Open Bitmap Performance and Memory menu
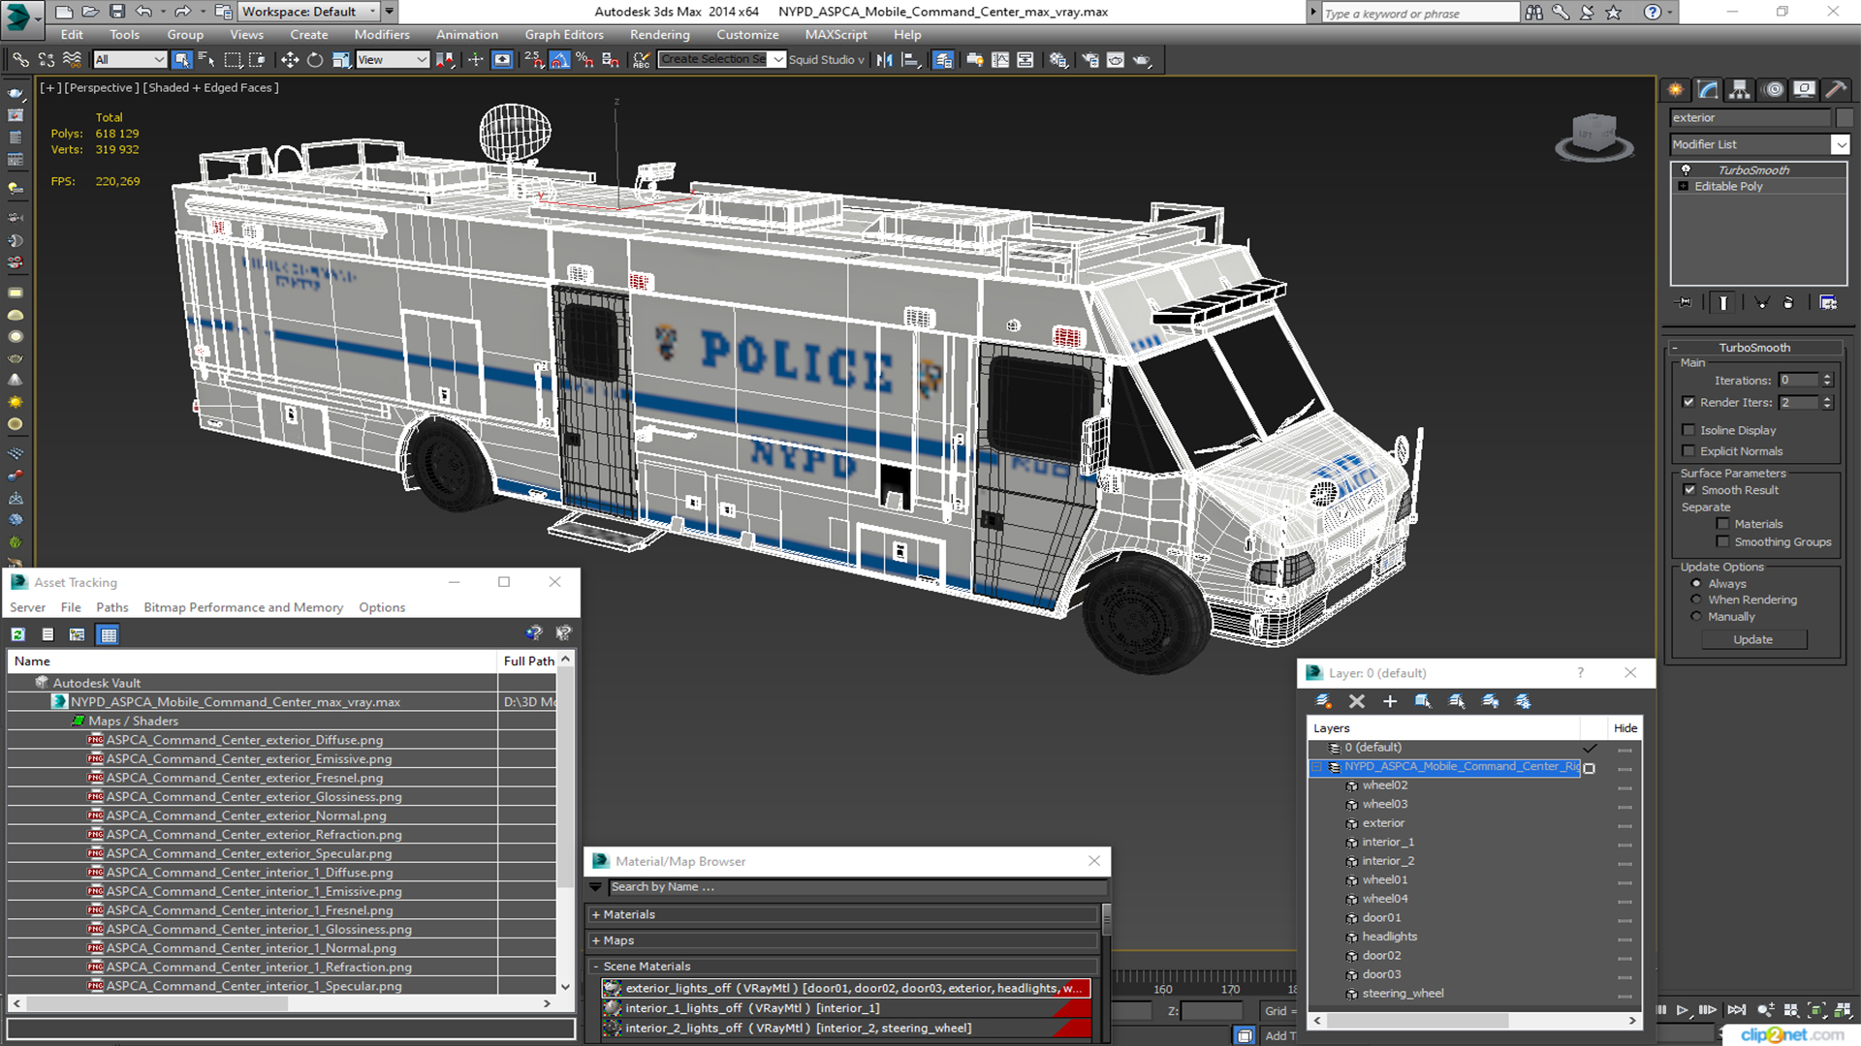Screen dimensions: 1861x1046 pyautogui.click(x=243, y=607)
